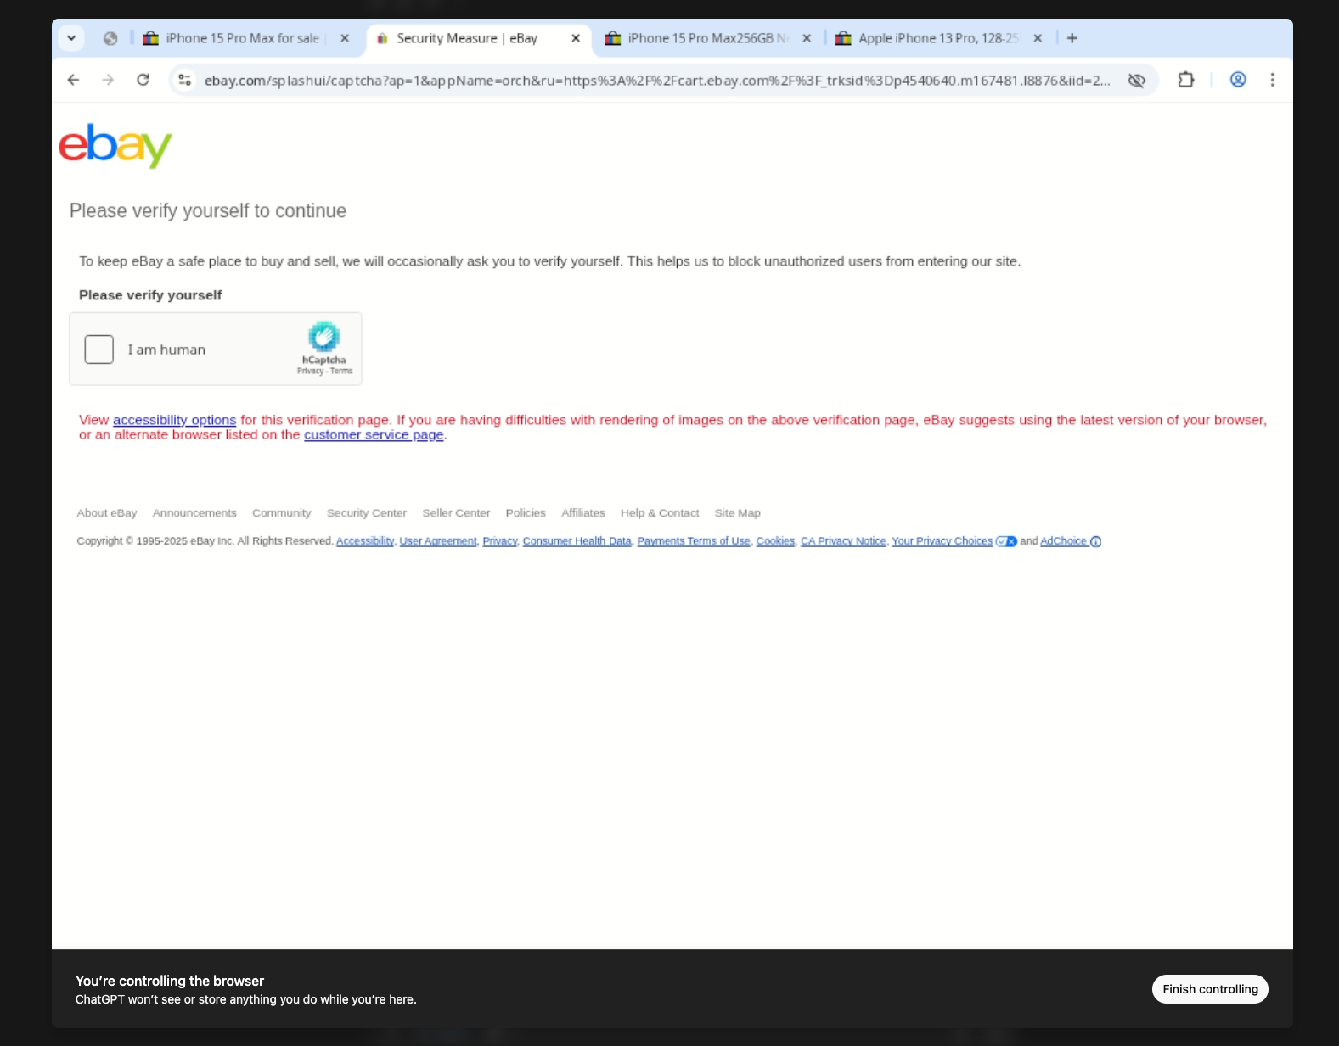Image resolution: width=1339 pixels, height=1046 pixels.
Task: Click the browser forward arrow
Action: tap(108, 80)
